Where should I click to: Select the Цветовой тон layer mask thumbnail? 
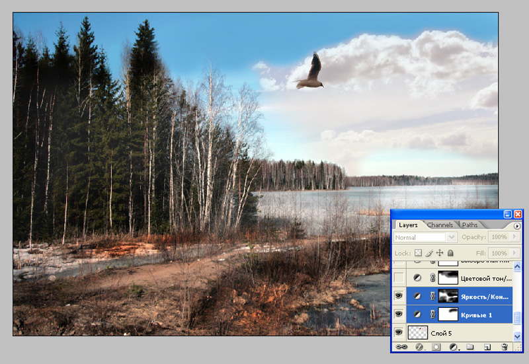(448, 277)
